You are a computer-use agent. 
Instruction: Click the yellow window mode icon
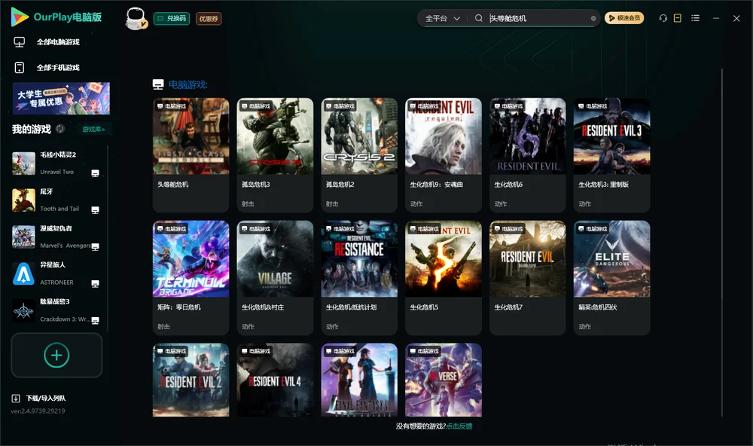[678, 18]
